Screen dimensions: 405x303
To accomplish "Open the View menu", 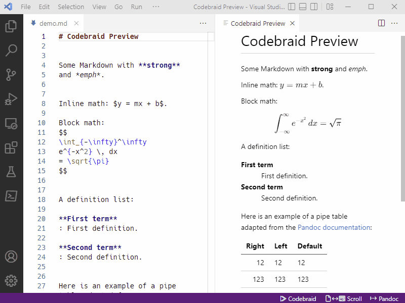I will click(99, 7).
